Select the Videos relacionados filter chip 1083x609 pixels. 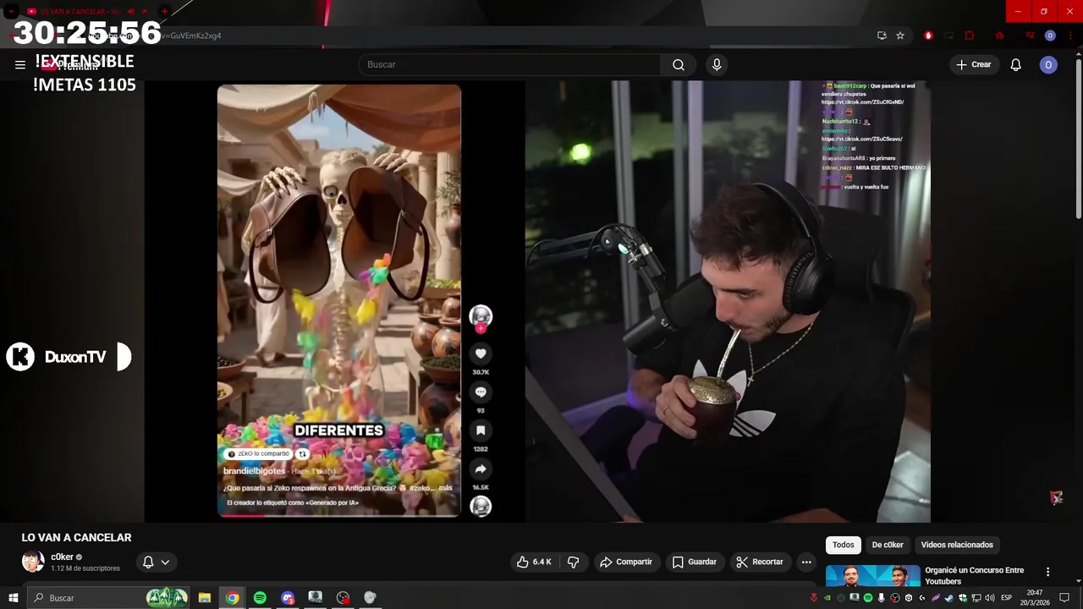point(957,545)
